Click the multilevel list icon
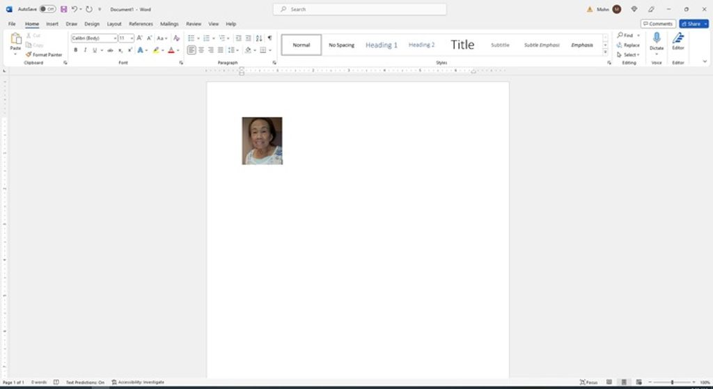Screen dimensions: 713x389 pos(222,38)
